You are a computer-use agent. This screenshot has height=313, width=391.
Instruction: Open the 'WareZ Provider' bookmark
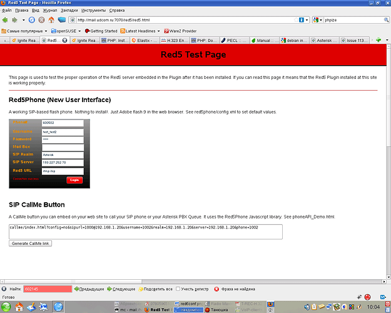pyautogui.click(x=180, y=31)
